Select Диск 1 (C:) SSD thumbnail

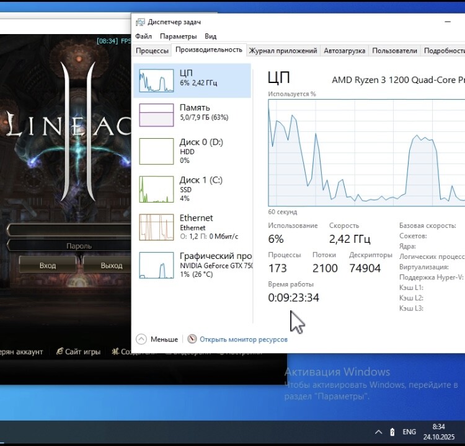point(156,189)
